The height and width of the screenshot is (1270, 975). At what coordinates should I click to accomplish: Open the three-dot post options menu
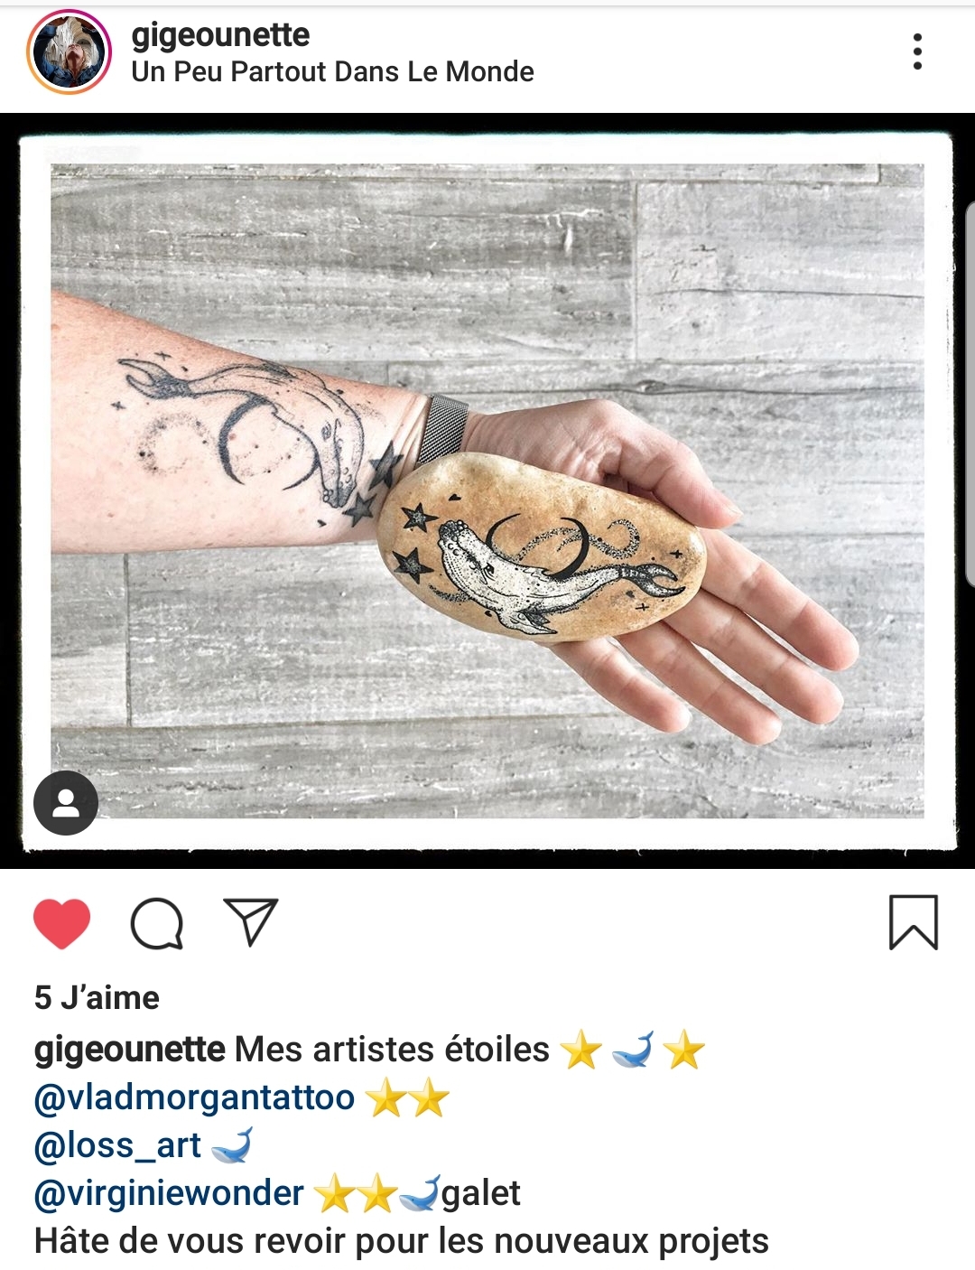[x=917, y=51]
